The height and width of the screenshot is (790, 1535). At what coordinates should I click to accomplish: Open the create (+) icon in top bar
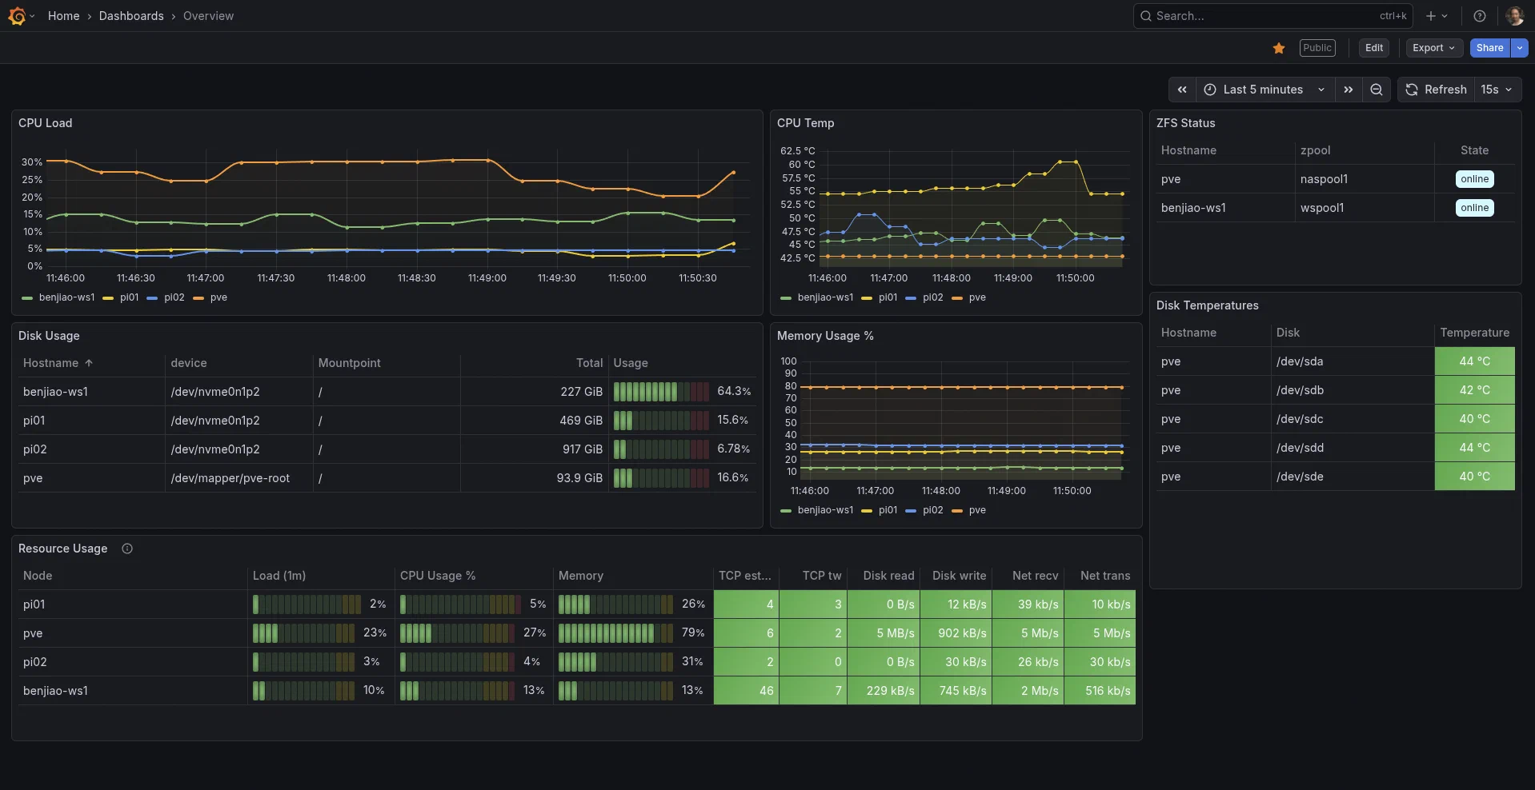click(x=1432, y=15)
